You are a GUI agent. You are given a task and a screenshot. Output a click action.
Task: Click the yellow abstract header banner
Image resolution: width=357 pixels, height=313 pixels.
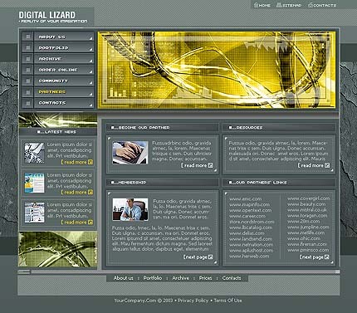tap(217, 70)
